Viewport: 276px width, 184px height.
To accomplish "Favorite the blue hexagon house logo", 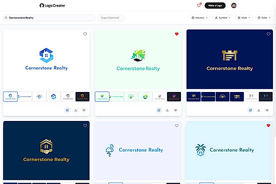I will (85, 34).
